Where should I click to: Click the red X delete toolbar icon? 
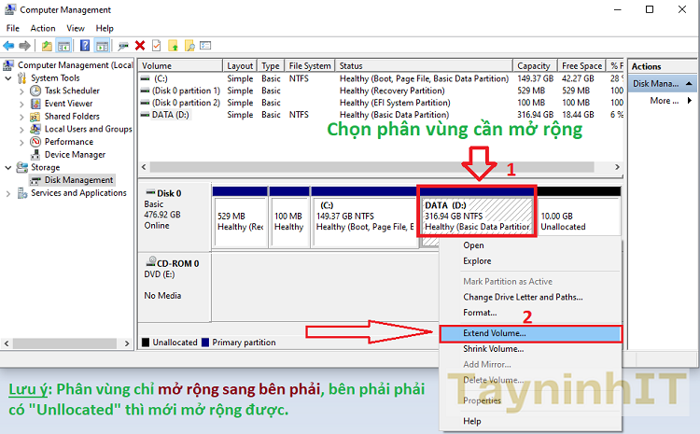[x=140, y=45]
